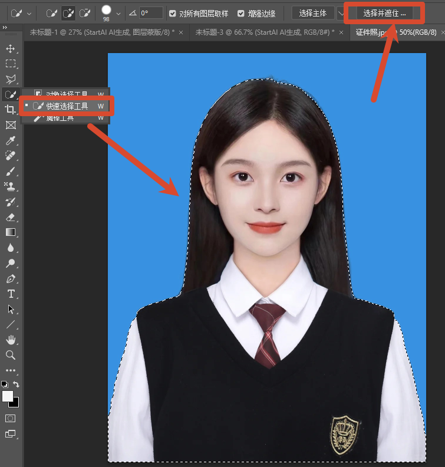Reset default foreground and background colors
Image resolution: width=445 pixels, height=467 pixels.
pyautogui.click(x=5, y=384)
